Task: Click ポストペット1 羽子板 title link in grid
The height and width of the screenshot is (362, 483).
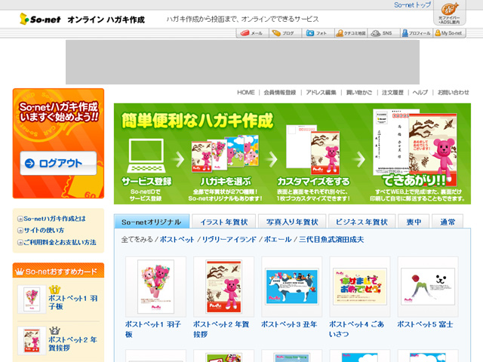Action: tap(152, 329)
